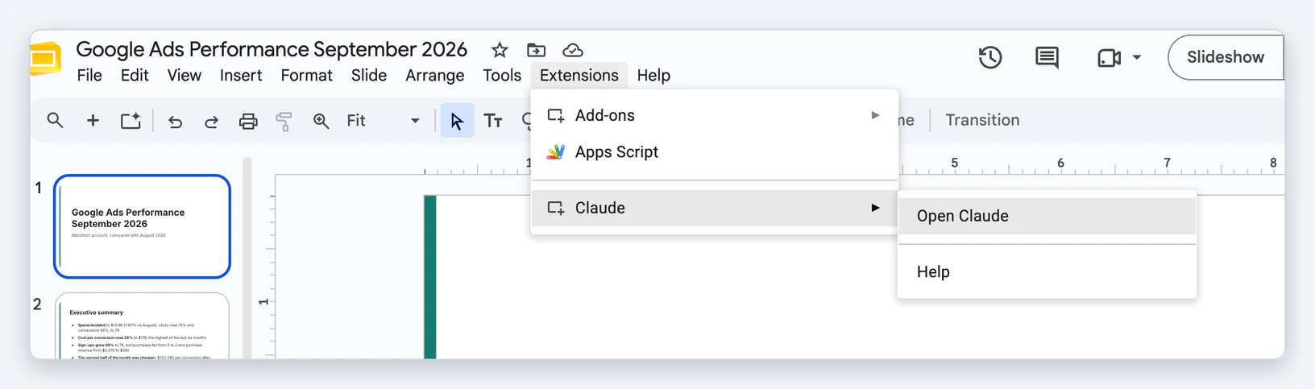Open the Tools menu
Image resolution: width=1315 pixels, height=389 pixels.
(502, 75)
